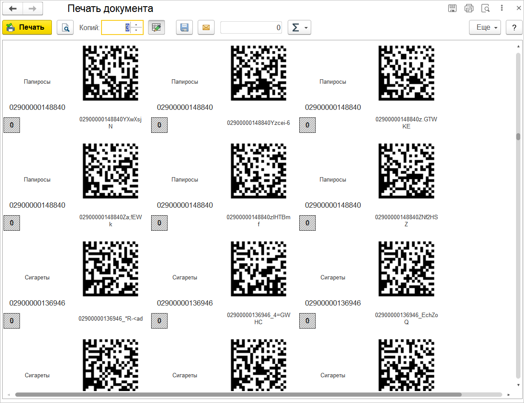Select barcode for 02900000148840Yzcei-6

[258, 73]
